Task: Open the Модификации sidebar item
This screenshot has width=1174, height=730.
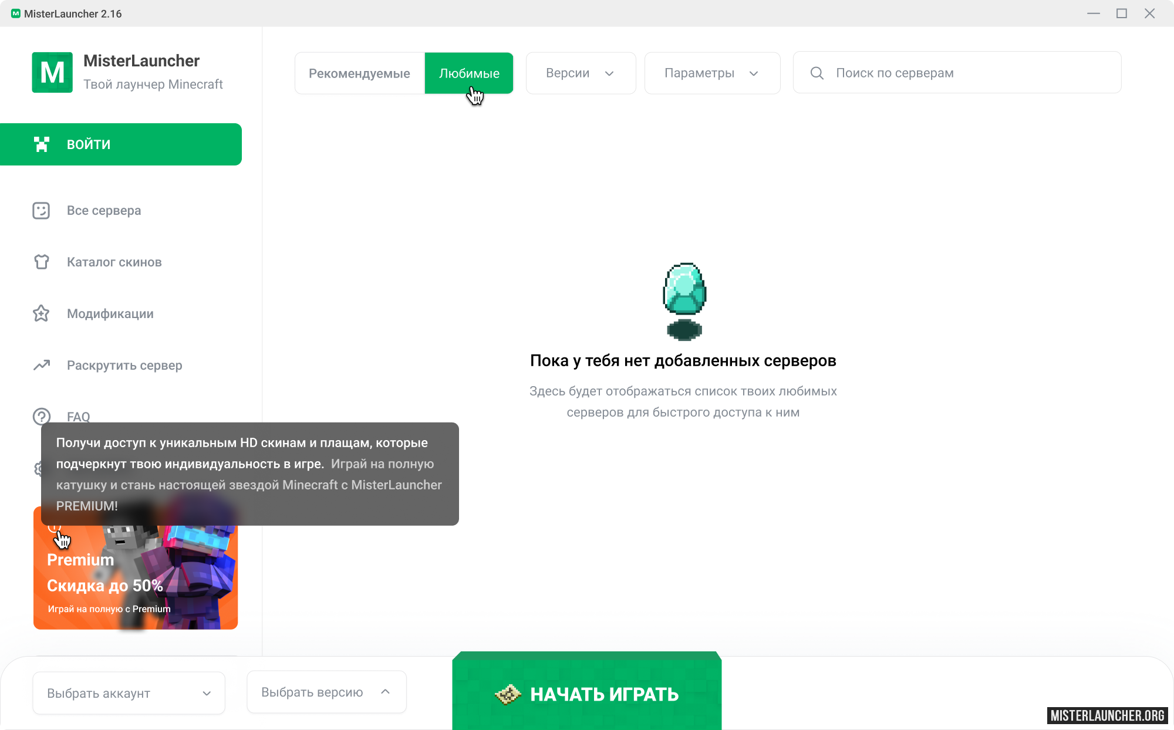Action: (x=110, y=314)
